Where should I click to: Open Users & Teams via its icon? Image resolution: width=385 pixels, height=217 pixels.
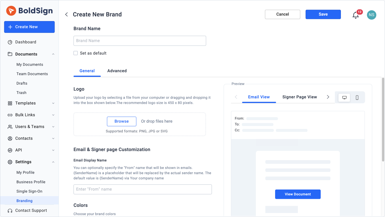[10, 127]
